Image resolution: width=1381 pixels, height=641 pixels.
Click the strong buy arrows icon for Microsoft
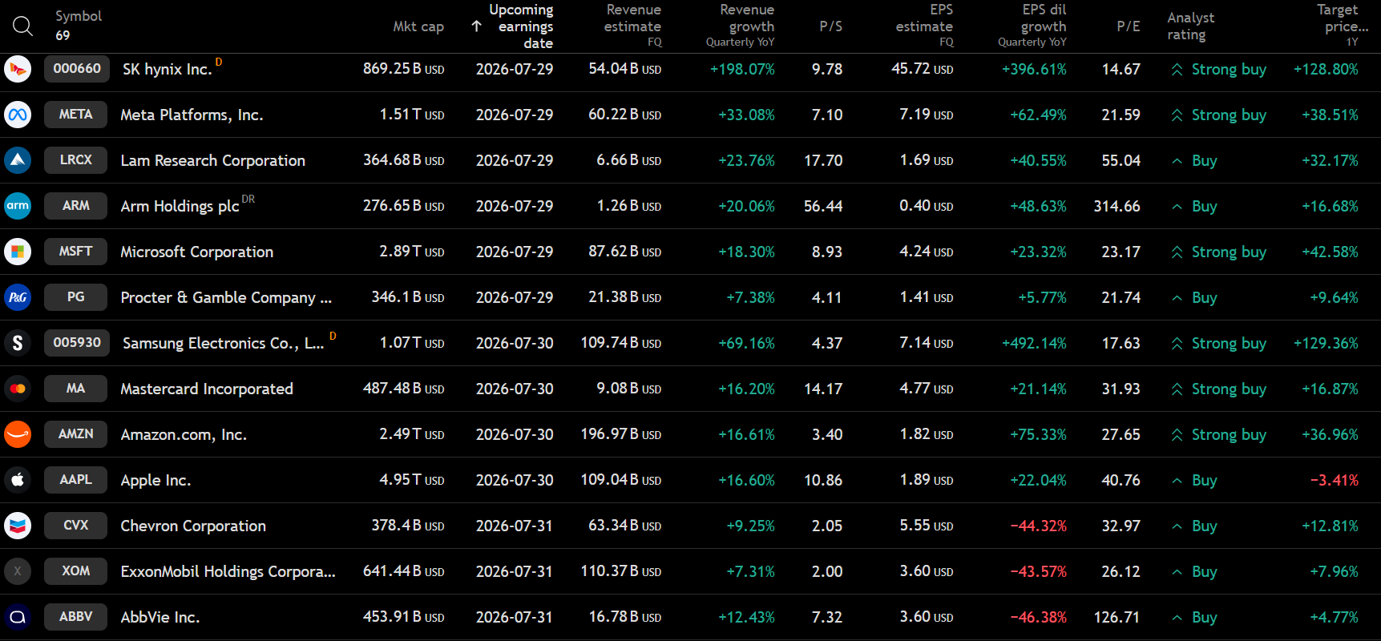1177,252
